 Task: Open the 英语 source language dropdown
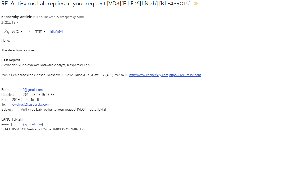17,31
